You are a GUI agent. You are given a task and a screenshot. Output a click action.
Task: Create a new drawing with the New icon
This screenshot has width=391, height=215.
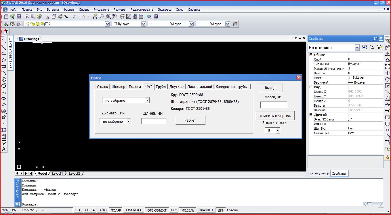[x=6, y=17]
